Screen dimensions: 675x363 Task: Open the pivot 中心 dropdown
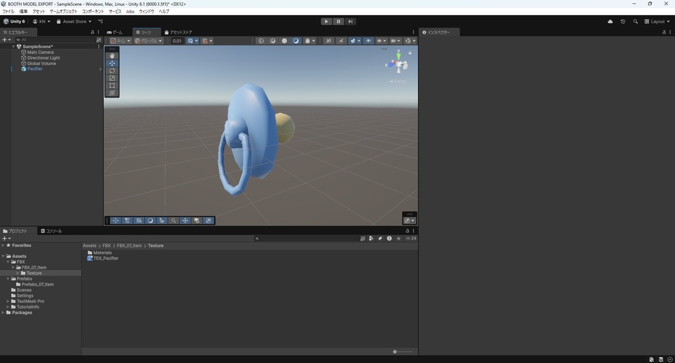pos(120,40)
